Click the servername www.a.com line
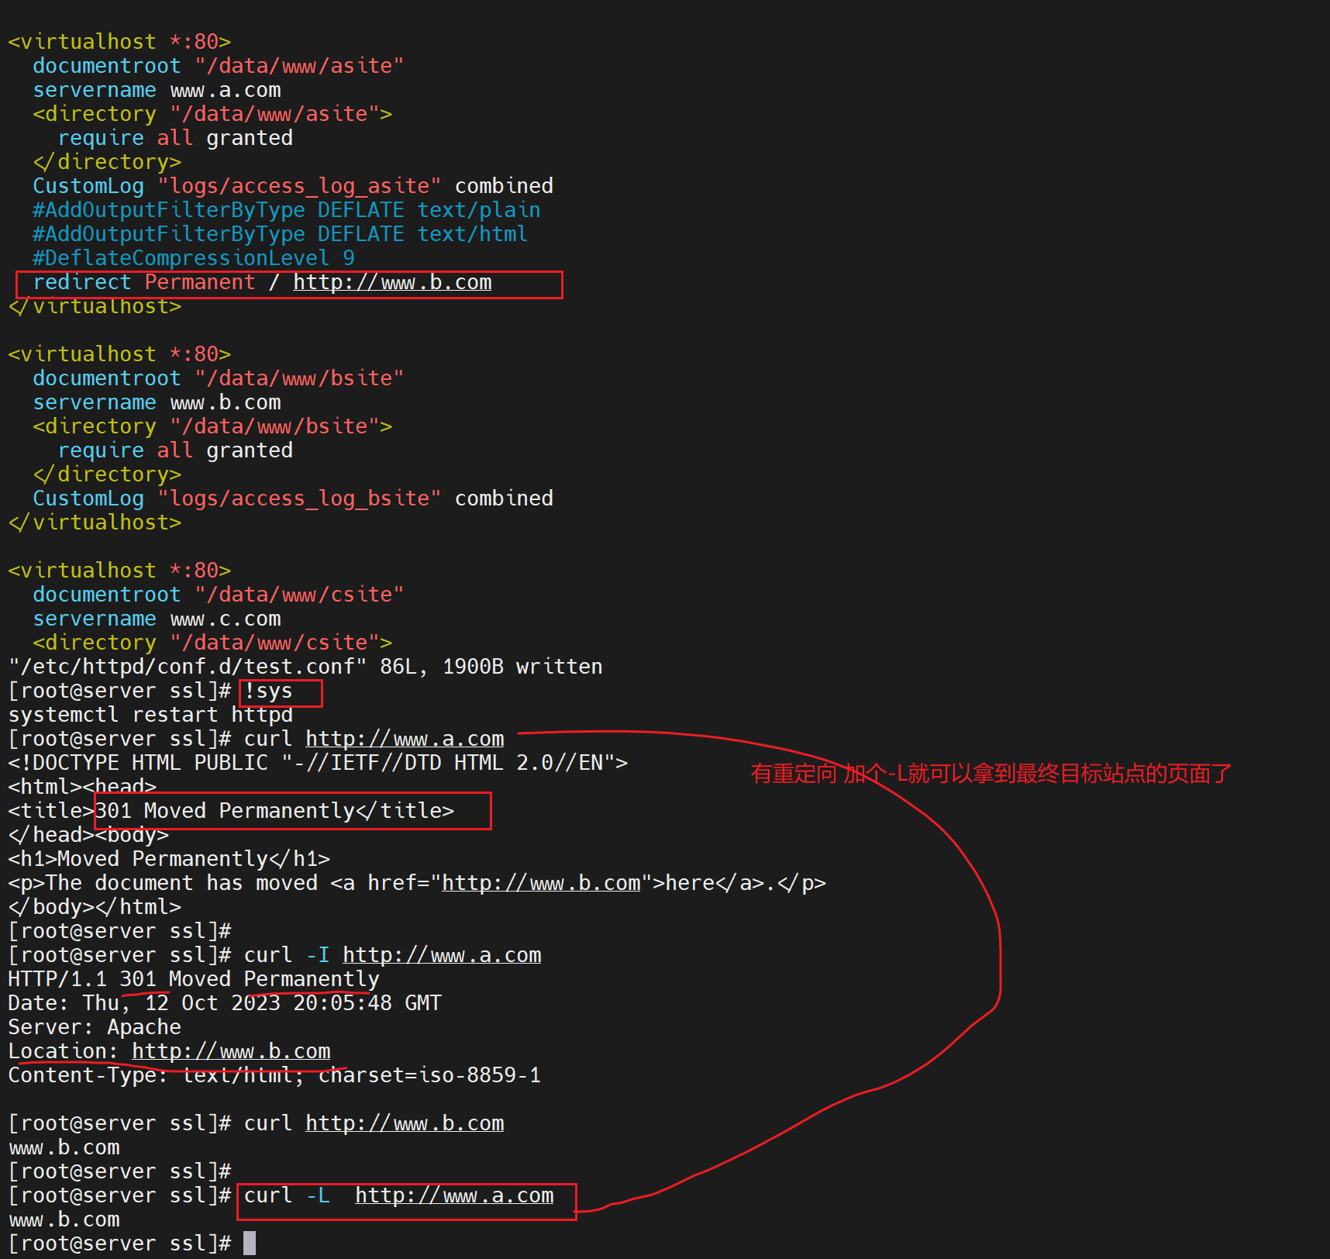The height and width of the screenshot is (1259, 1330). (157, 90)
